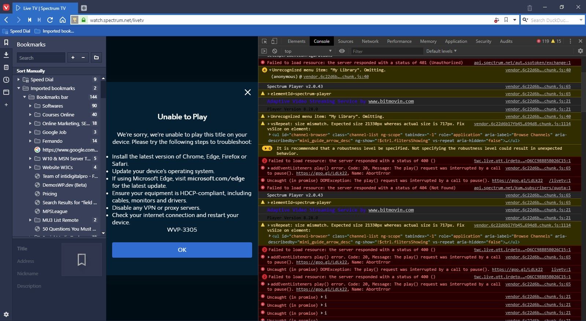The image size is (586, 321).
Task: Open Vivaldi settings gear icon
Action: [6, 314]
